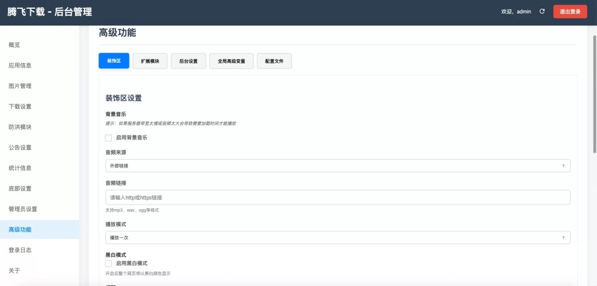Switch to the 后台设置 tab
597x286 pixels.
point(188,61)
